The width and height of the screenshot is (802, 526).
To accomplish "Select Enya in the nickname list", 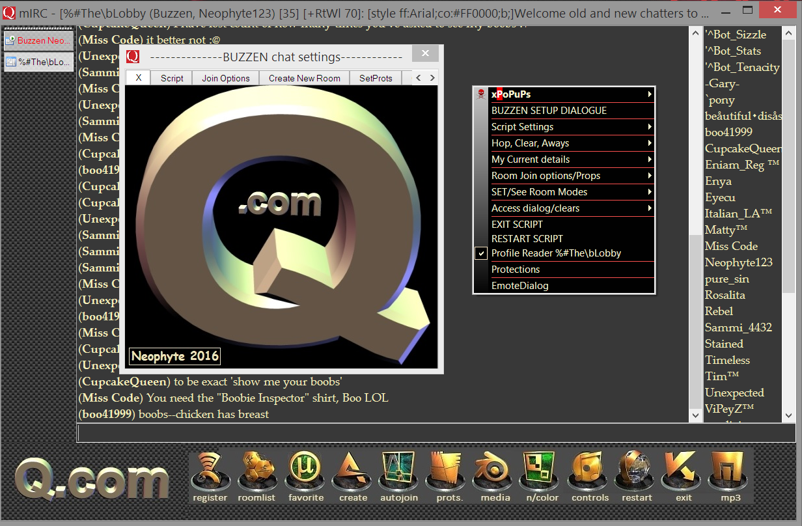I will pos(719,181).
